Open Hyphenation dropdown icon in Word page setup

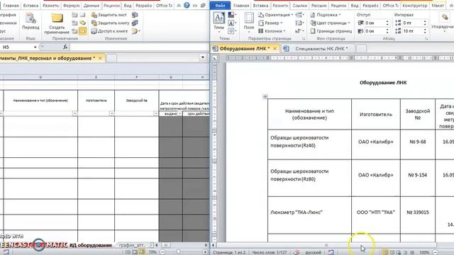299,31
